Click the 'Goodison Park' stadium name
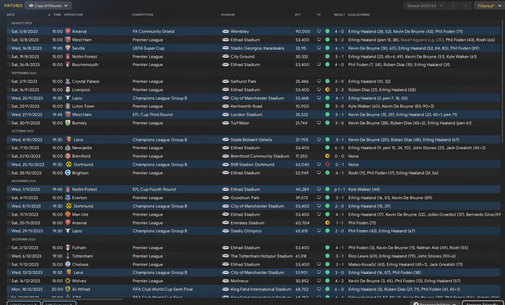This screenshot has width=505, height=305. pos(245,198)
